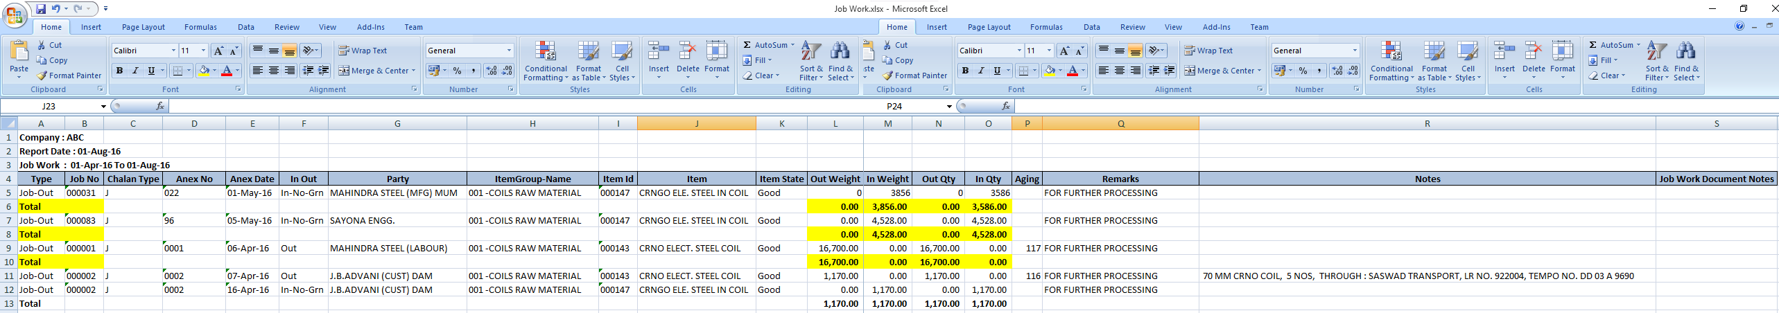Expand the Clear dropdown in the left ribbon

pos(777,75)
